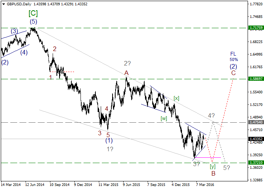Select the gray 2? wave label

pyautogui.click(x=127, y=64)
